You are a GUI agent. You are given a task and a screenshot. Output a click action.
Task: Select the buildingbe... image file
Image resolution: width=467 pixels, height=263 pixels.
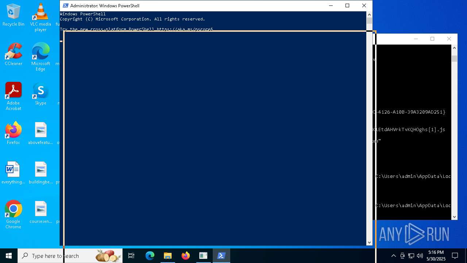click(40, 173)
